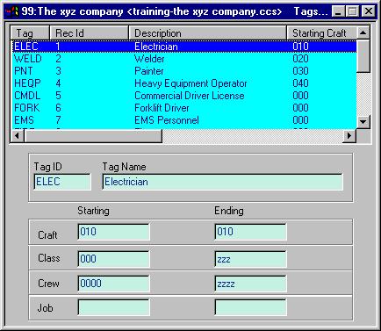
Task: Click the Rec Id column header
Action: [90, 32]
